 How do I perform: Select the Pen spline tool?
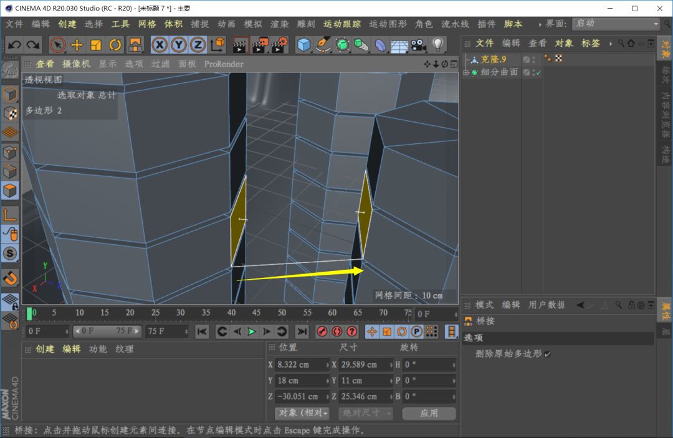(323, 45)
